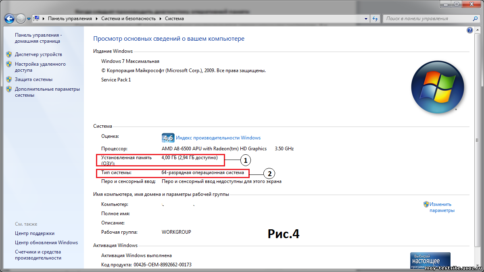This screenshot has width=484, height=272.
Task: Click the magnifier icon in the search box
Action: [x=476, y=19]
